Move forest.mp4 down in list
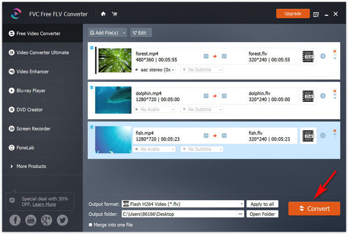This screenshot has height=234, width=348. [x=335, y=58]
